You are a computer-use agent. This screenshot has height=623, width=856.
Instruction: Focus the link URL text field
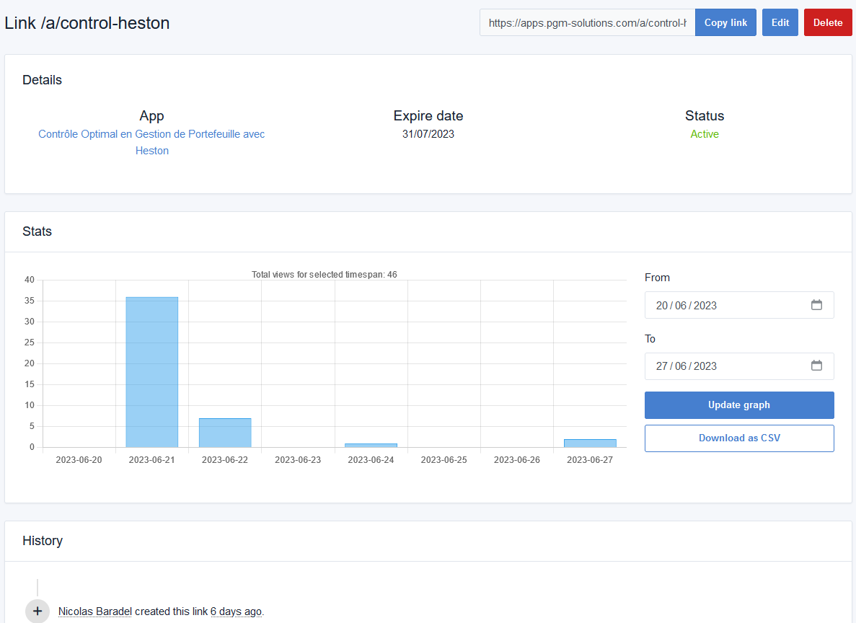tap(587, 22)
